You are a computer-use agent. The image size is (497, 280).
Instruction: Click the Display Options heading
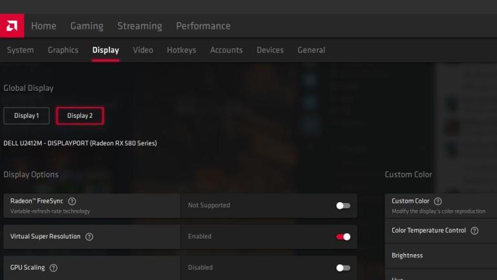[31, 174]
